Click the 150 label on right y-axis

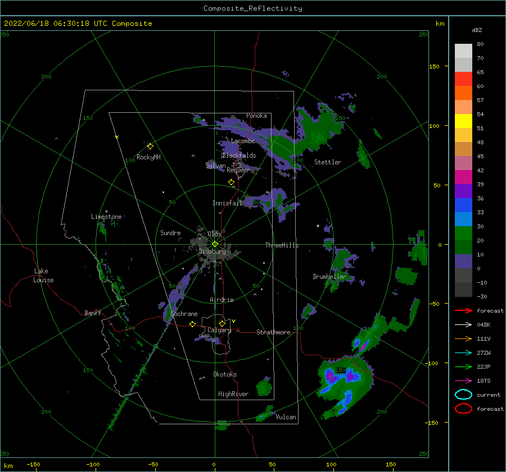434,66
